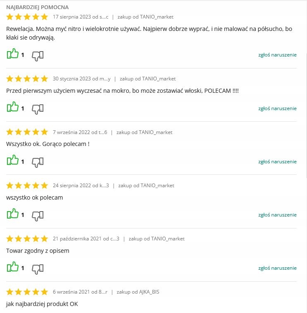Like the 30 stycznia 2023 review
Viewport: 307px width, 313px height.
pos(13,108)
